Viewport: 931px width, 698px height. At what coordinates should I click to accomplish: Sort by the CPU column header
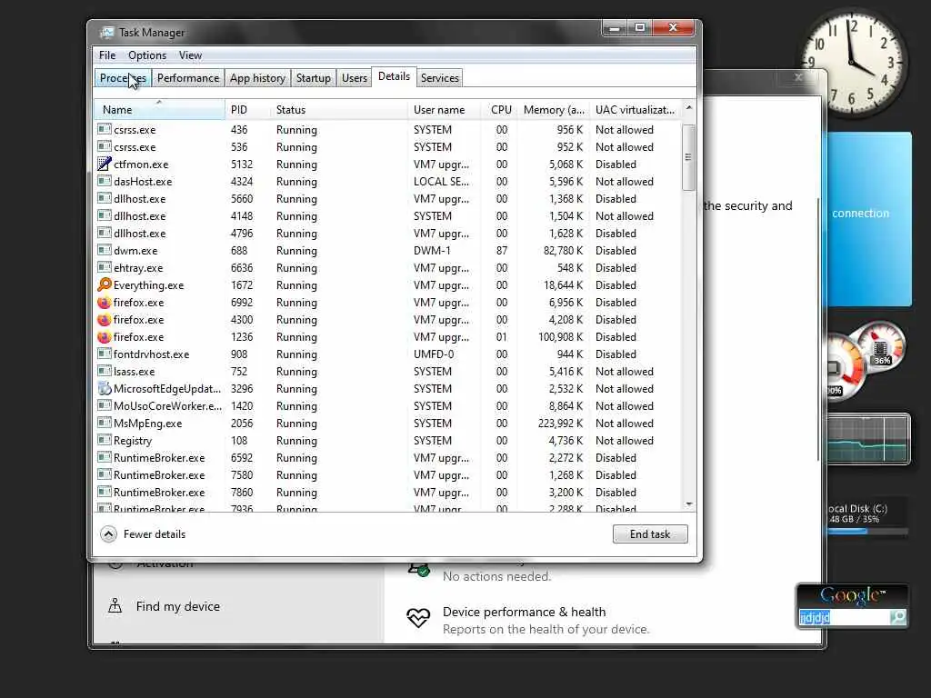[x=499, y=110]
